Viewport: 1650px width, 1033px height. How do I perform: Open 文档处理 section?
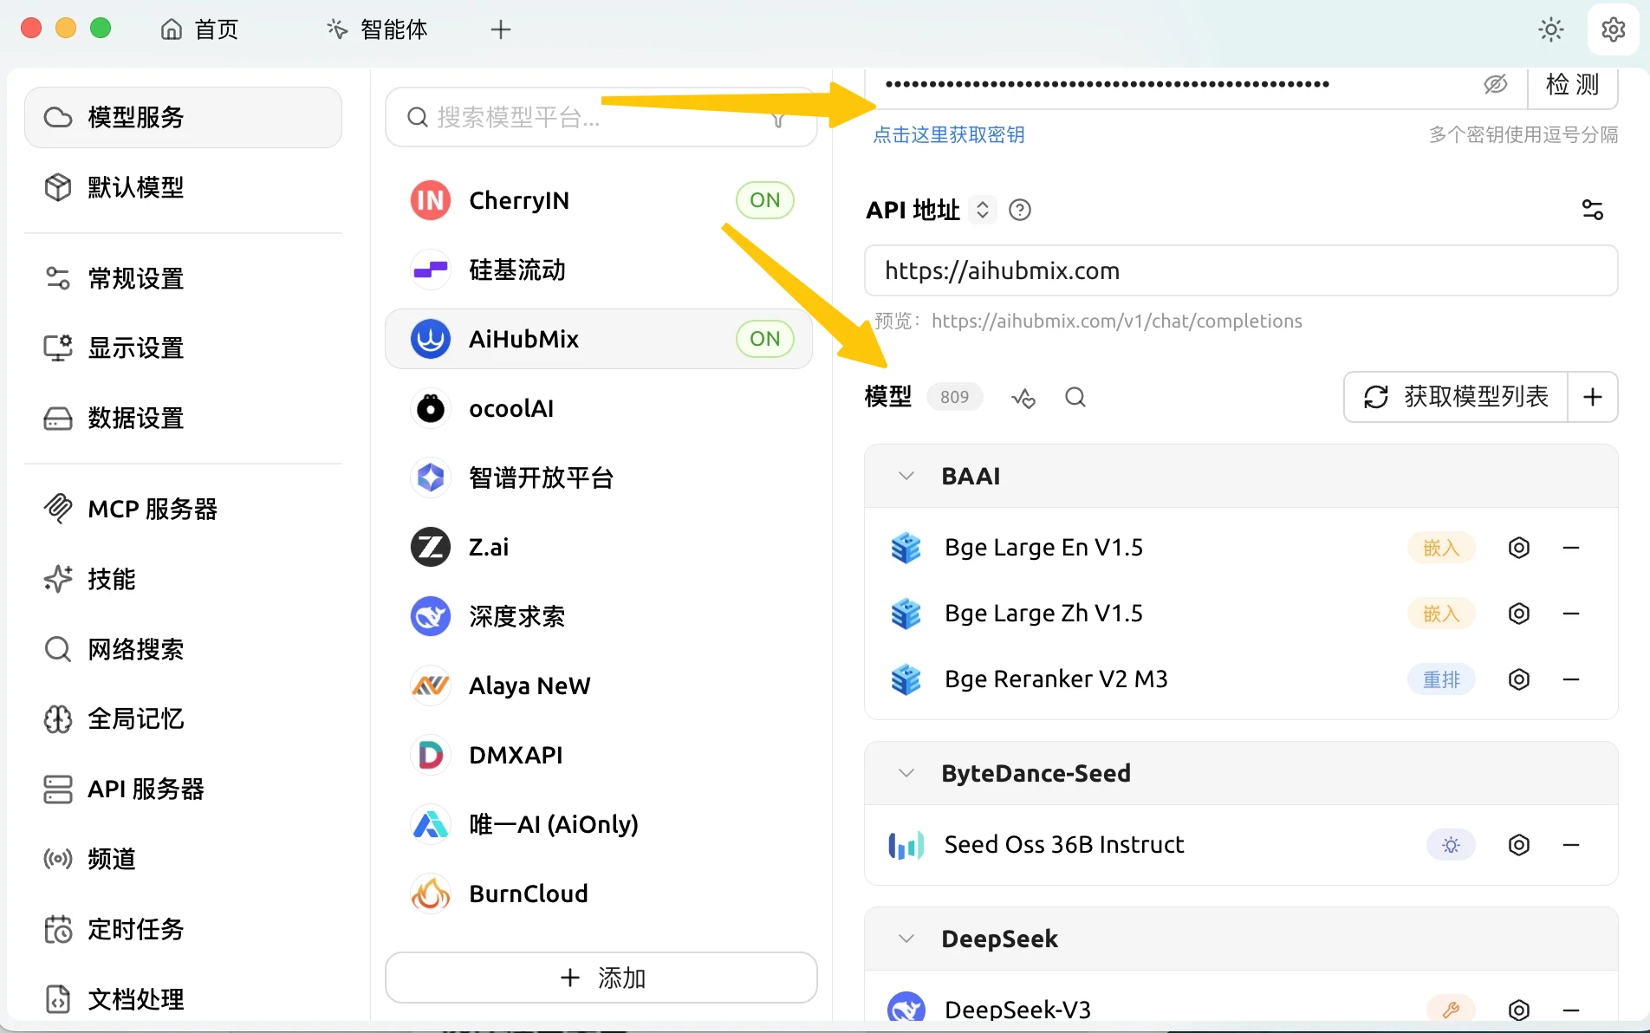[x=184, y=999]
